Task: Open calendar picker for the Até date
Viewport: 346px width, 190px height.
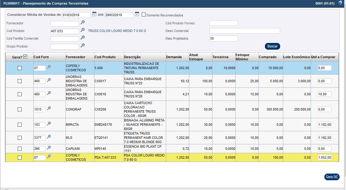Action: [137, 14]
